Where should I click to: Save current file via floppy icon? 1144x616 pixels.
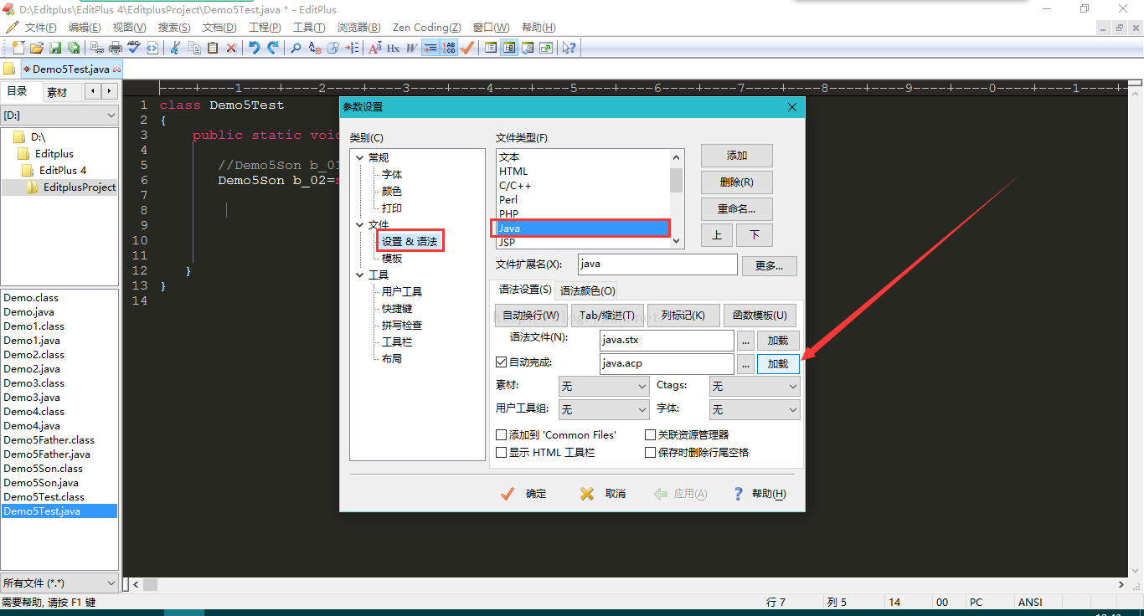pos(55,48)
